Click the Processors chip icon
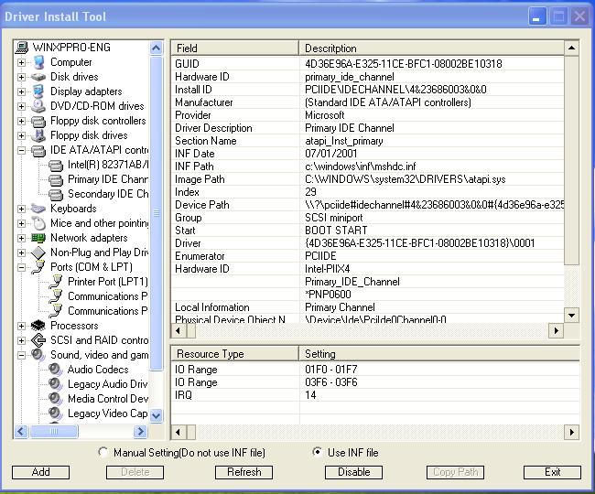This screenshot has width=595, height=494. pos(38,326)
